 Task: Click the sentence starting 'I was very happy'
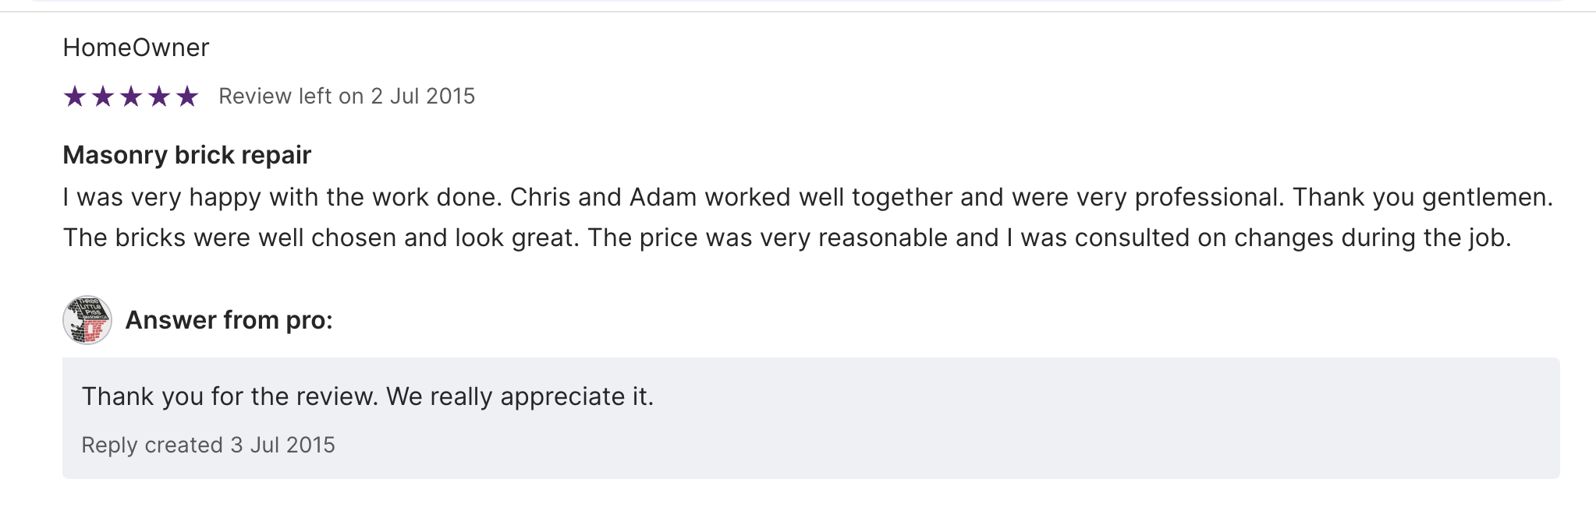coord(281,197)
